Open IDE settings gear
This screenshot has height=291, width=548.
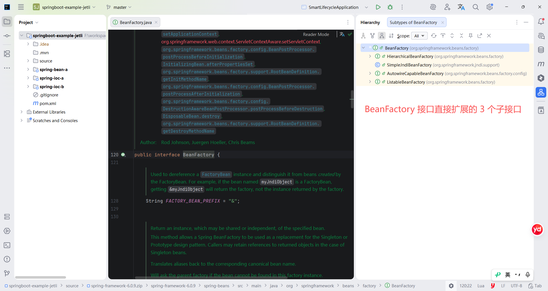pos(490,7)
